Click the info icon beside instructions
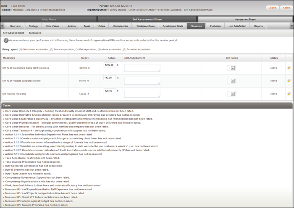294x208 pixels. click(6, 40)
